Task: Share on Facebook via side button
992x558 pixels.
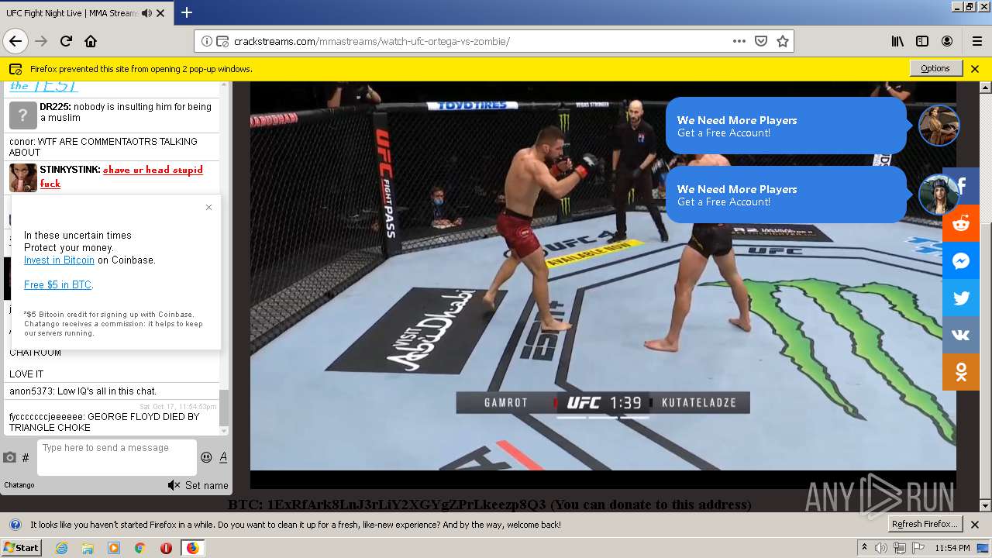Action: pyautogui.click(x=961, y=186)
